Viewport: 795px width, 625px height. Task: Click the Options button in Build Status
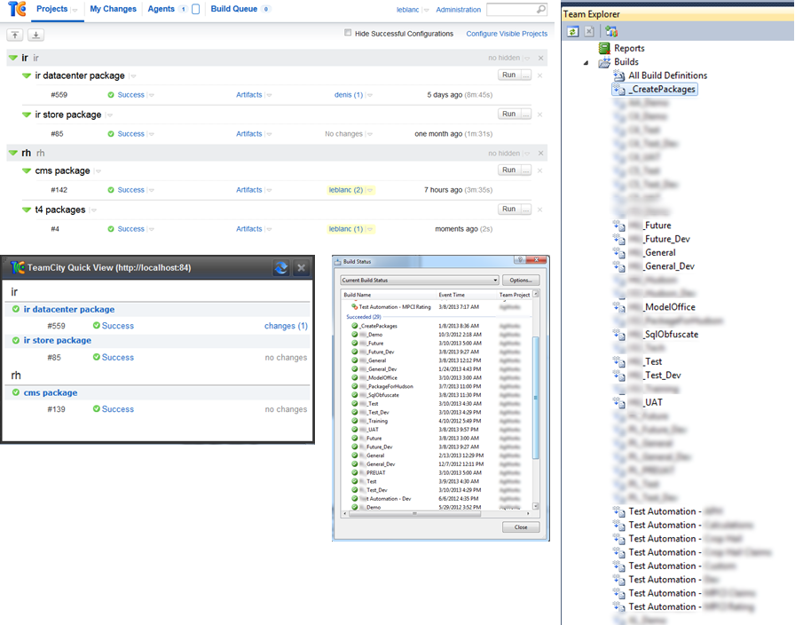point(521,281)
